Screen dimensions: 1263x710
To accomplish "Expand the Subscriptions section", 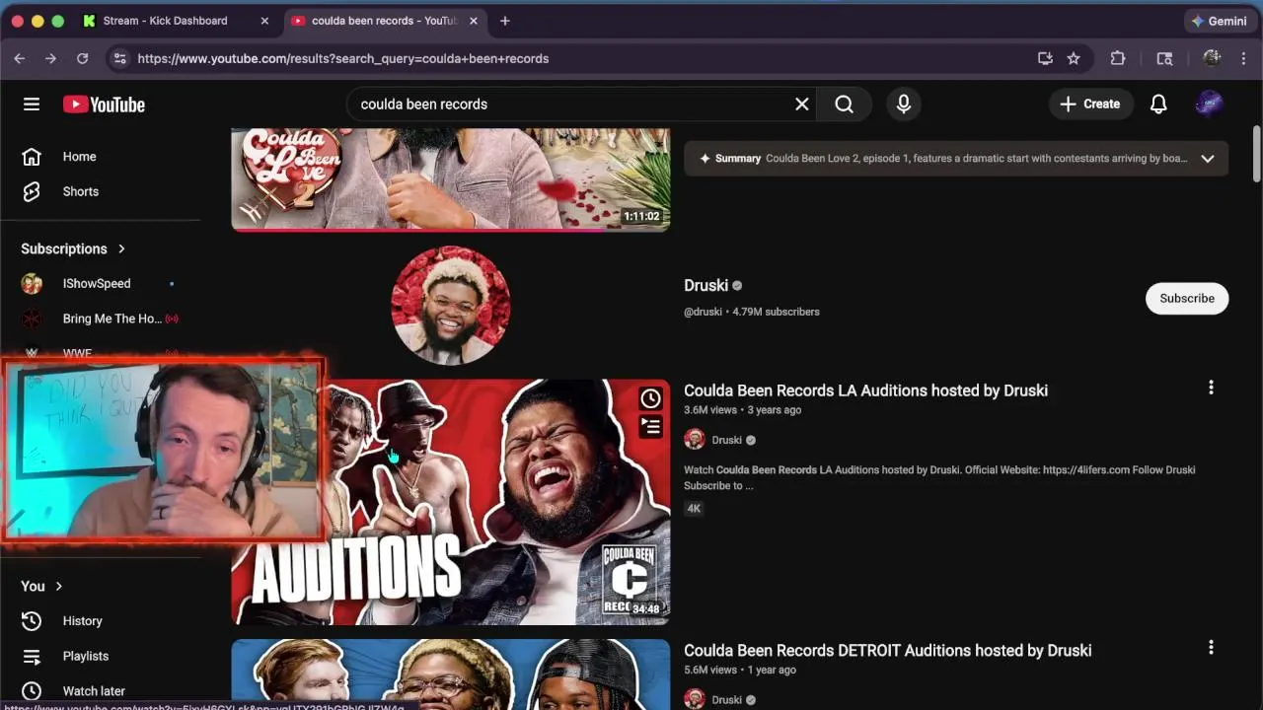I will pyautogui.click(x=73, y=248).
